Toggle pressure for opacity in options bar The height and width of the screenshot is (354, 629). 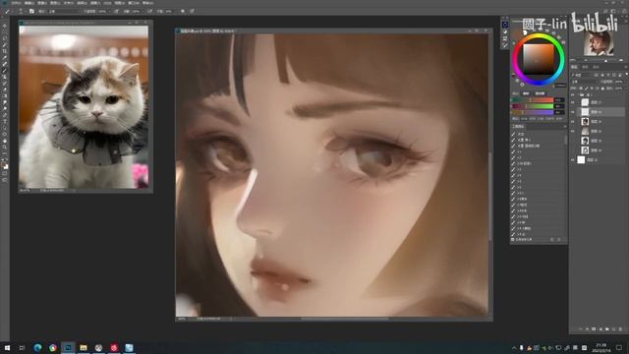[x=116, y=11]
